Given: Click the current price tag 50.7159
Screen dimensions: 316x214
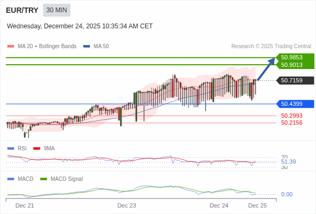Looking at the screenshot, I should [295, 80].
